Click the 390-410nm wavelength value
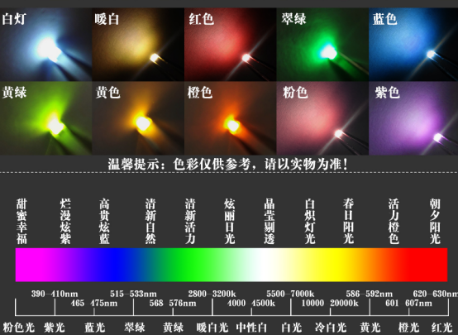 tap(55, 294)
